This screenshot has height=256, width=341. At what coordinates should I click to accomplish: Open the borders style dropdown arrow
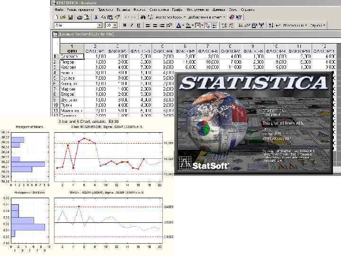coord(202,25)
